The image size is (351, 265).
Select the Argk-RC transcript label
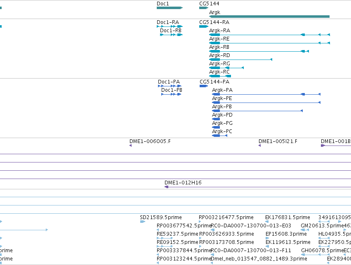coord(219,72)
